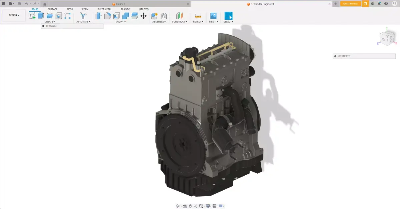This screenshot has height=209, width=400.
Task: Select the Move/Copy tool
Action: pyautogui.click(x=144, y=15)
